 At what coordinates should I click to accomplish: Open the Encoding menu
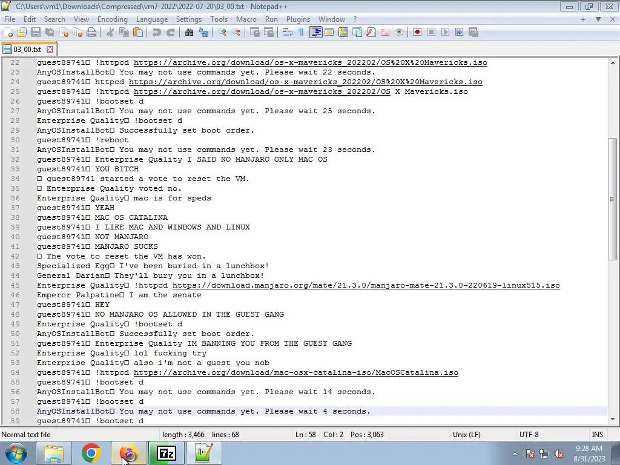pyautogui.click(x=112, y=19)
